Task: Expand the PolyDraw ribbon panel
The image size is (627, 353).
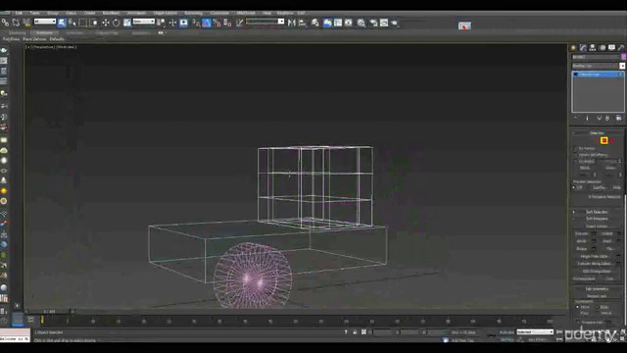Action: pyautogui.click(x=11, y=39)
